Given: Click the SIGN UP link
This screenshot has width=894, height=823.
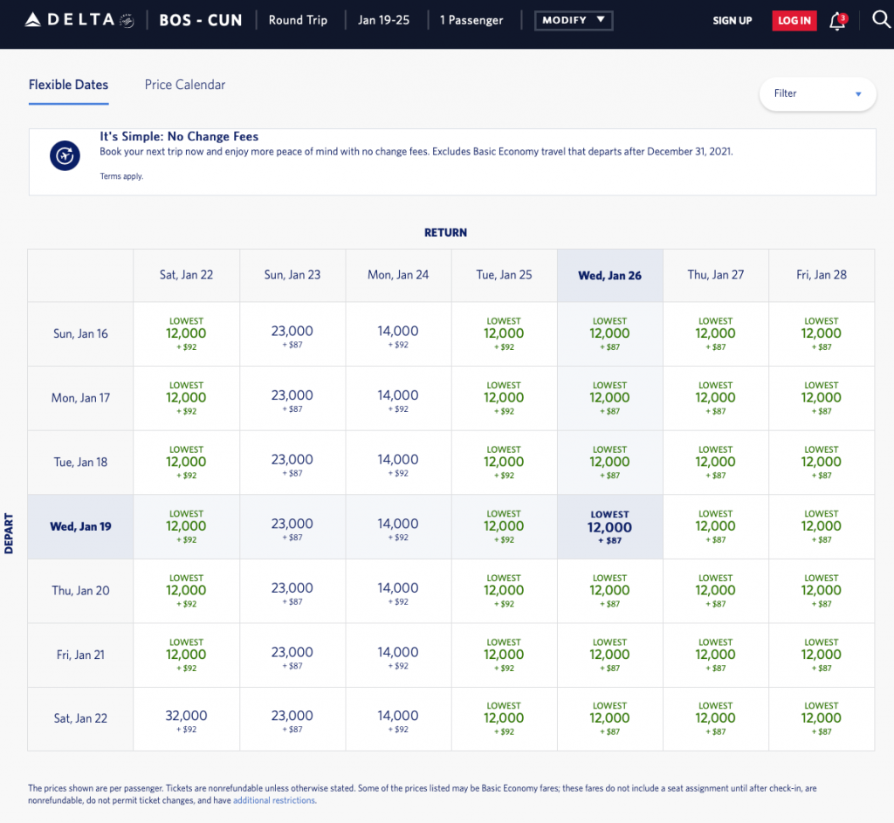Looking at the screenshot, I should (732, 21).
